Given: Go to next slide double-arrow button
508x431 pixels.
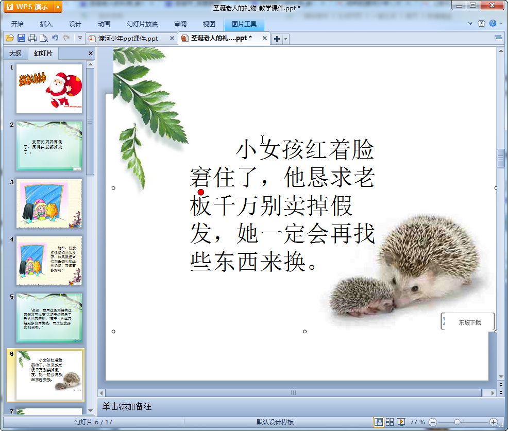Looking at the screenshot, I should point(501,392).
